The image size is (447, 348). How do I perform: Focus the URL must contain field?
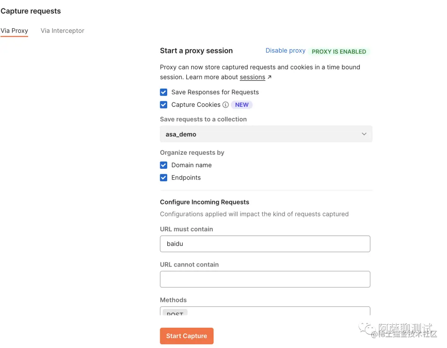point(265,244)
